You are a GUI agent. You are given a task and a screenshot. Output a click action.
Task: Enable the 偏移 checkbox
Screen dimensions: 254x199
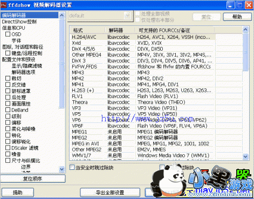8,122
